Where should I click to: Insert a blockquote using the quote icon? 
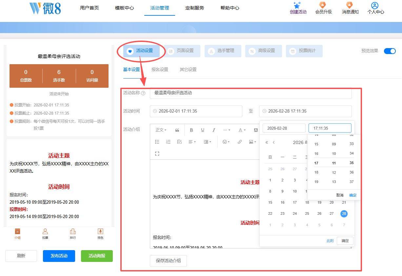tap(177, 130)
